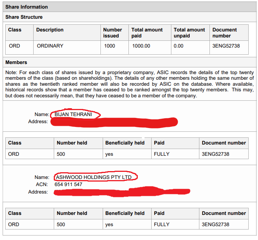
Task: Select 'Number held' header in Ashwood Holdings table
Action: click(x=72, y=213)
